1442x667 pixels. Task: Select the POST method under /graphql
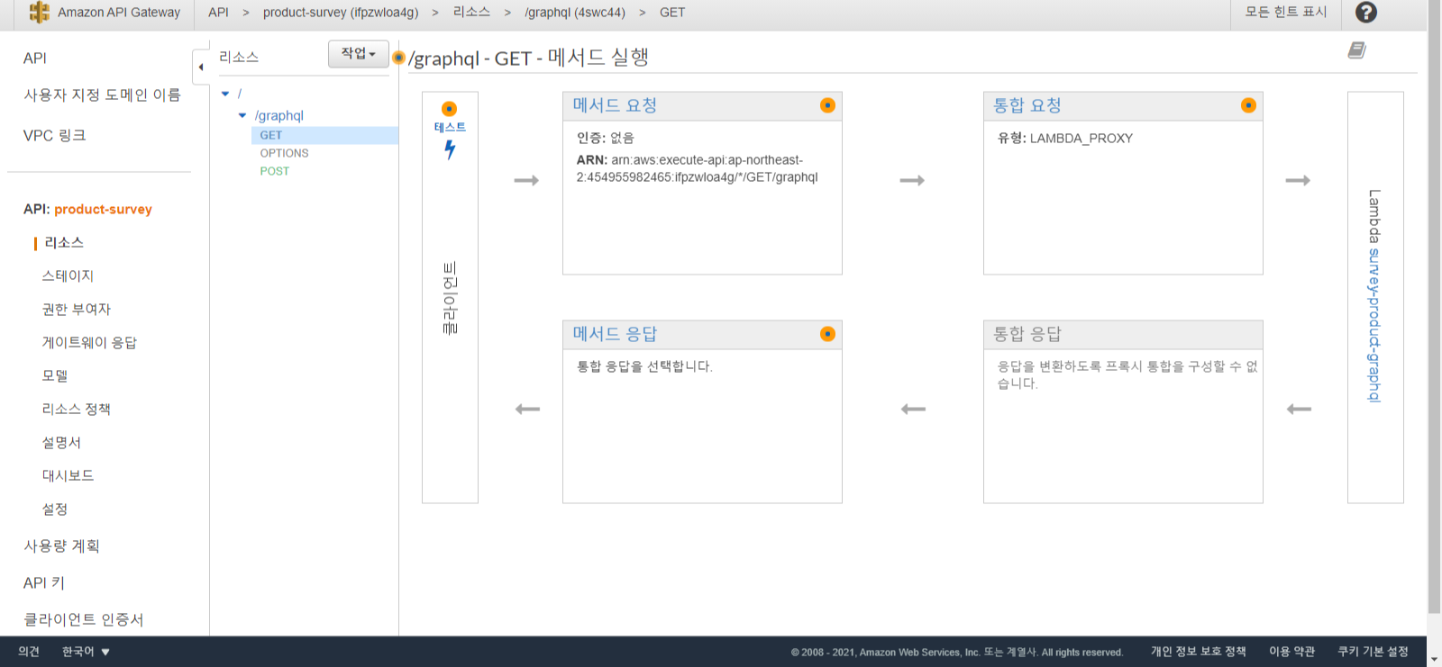275,171
